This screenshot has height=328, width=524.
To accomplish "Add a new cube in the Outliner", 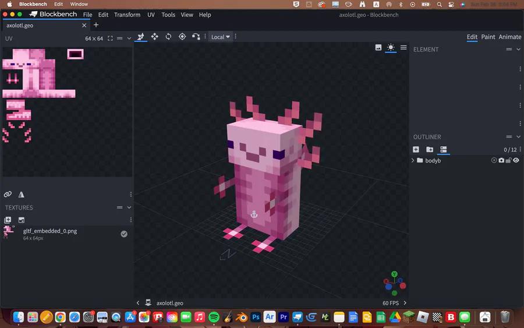I will 416,150.
